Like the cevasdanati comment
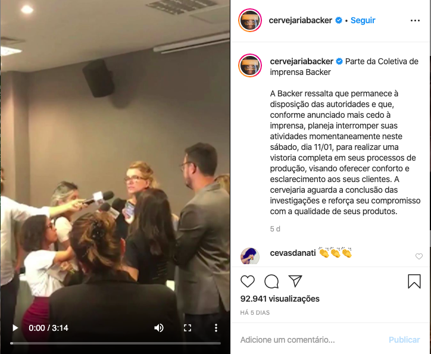Image resolution: width=431 pixels, height=354 pixels. click(x=419, y=256)
